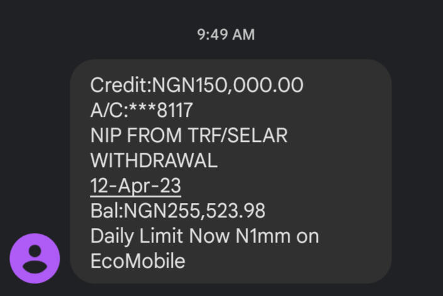The height and width of the screenshot is (296, 443).
Task: Tap the word FROM in the message
Action: pyautogui.click(x=154, y=135)
